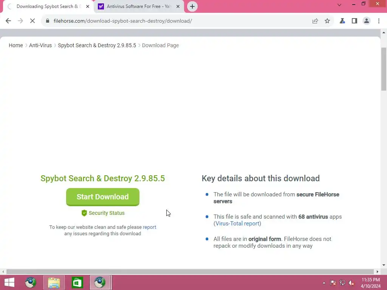The image size is (387, 290).
Task: View site security lock info
Action: point(48,21)
